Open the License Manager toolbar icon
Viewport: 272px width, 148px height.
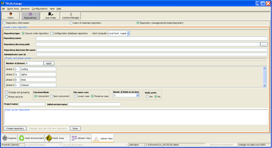(x=71, y=15)
